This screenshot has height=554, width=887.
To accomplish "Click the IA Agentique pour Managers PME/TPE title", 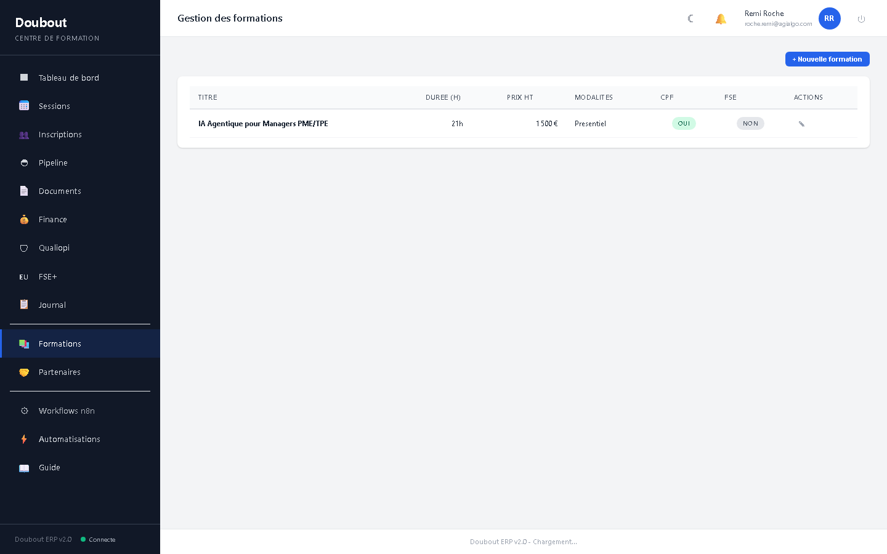I will (x=263, y=124).
